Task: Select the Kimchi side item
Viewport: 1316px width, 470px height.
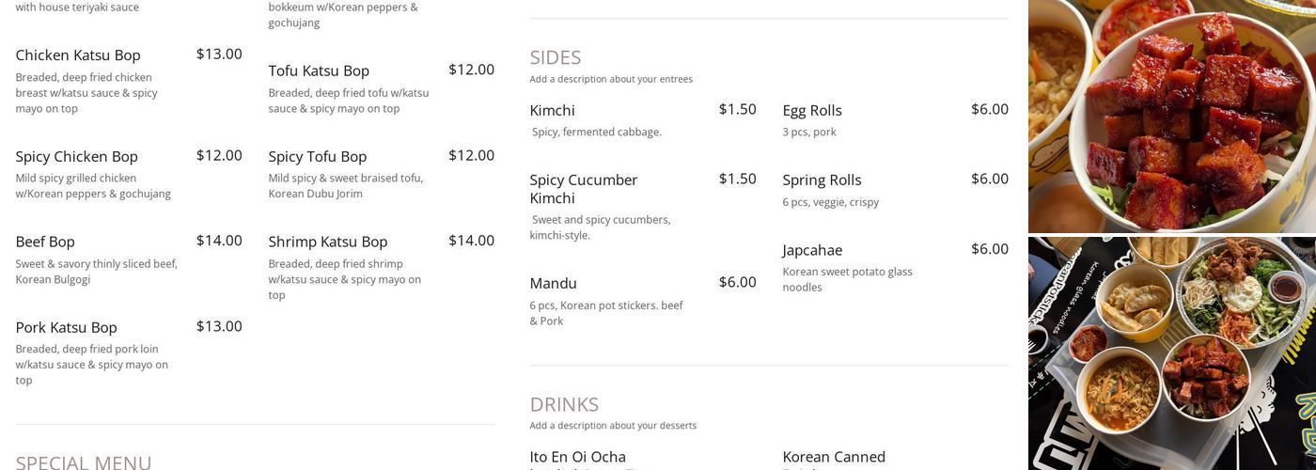Action: [552, 111]
